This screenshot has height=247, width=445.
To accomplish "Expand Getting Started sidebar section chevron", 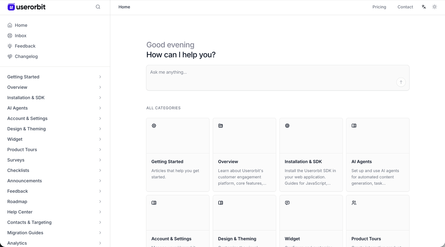I will click(100, 77).
